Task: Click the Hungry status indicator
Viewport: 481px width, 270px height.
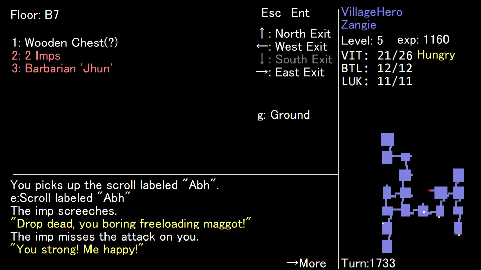Action: [x=436, y=55]
